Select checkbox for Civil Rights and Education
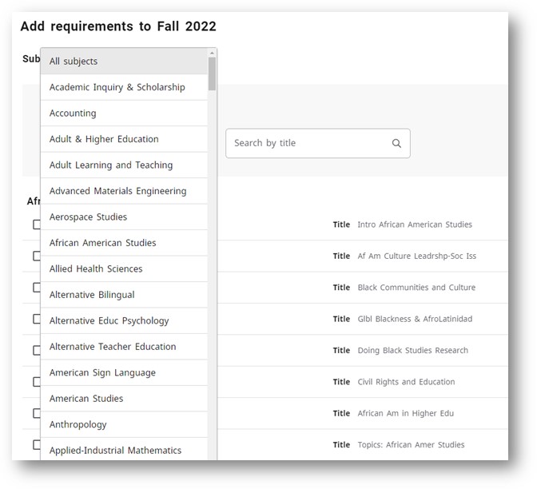This screenshot has width=537, height=489. [x=37, y=382]
